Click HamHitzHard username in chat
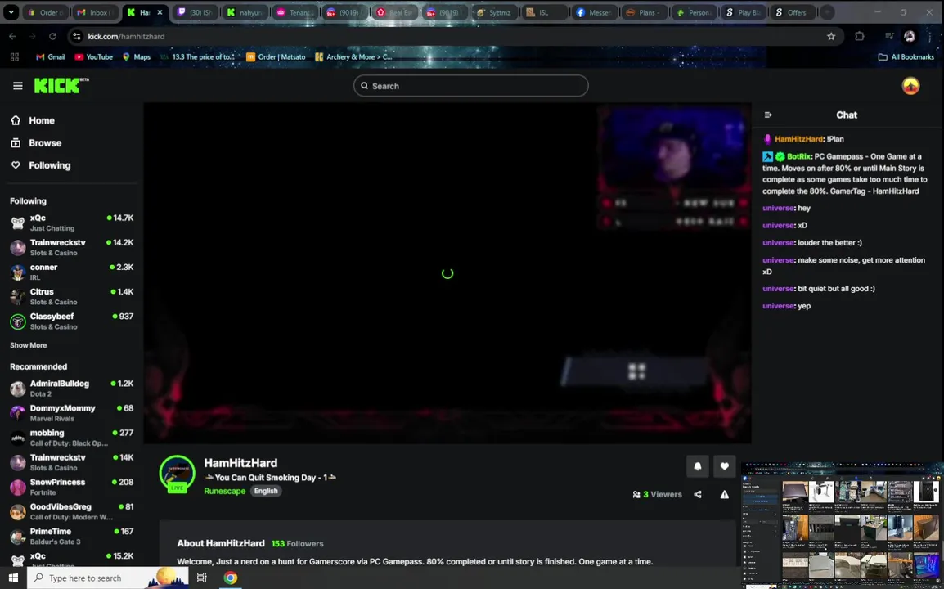The image size is (944, 589). click(x=798, y=138)
